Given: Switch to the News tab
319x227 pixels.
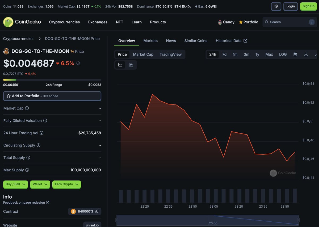Looking at the screenshot, I should tap(171, 41).
